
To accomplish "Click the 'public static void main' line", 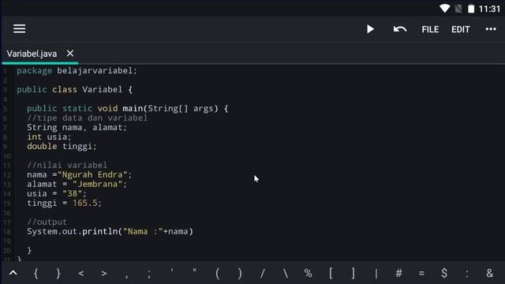I will click(x=128, y=109).
